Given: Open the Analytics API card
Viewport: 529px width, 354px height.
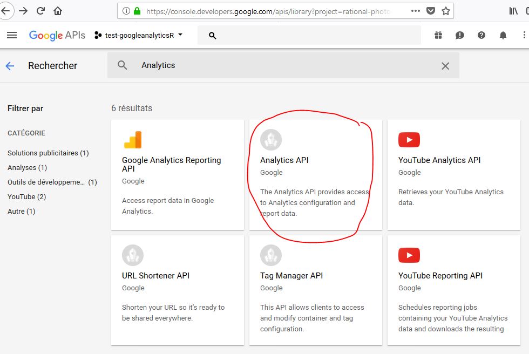Looking at the screenshot, I should 315,175.
